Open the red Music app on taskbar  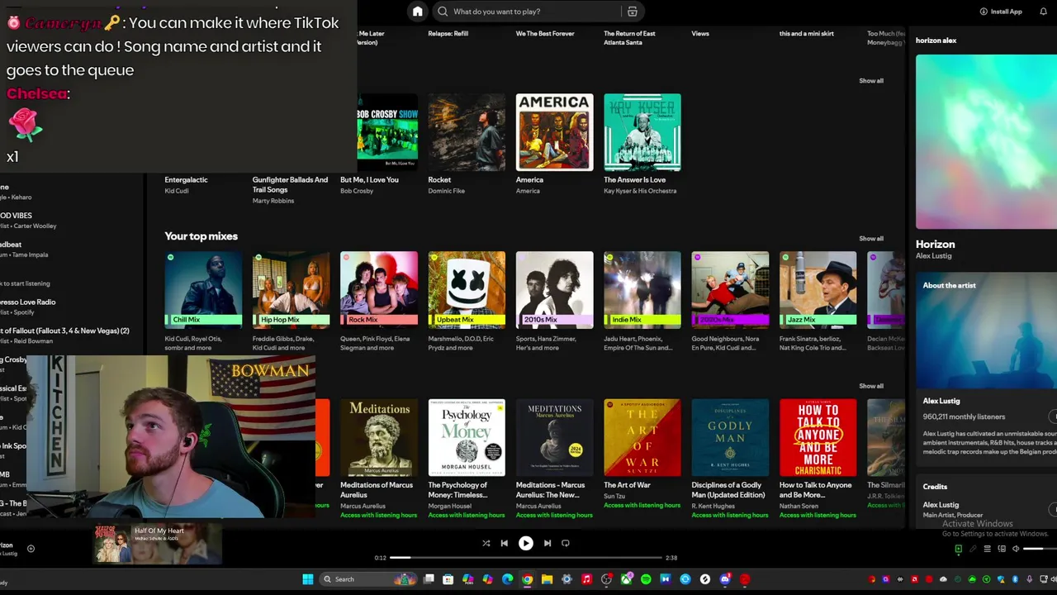[x=586, y=579]
